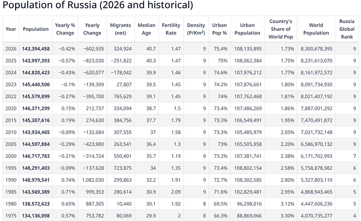Screen dimensions: 361x221
Task: Sort by the Yearly Change column
Action: click(92, 29)
